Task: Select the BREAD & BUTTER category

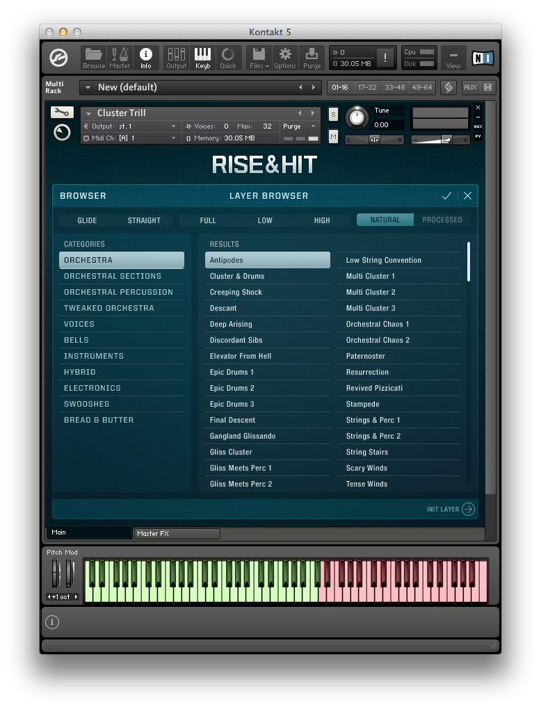Action: [x=122, y=420]
